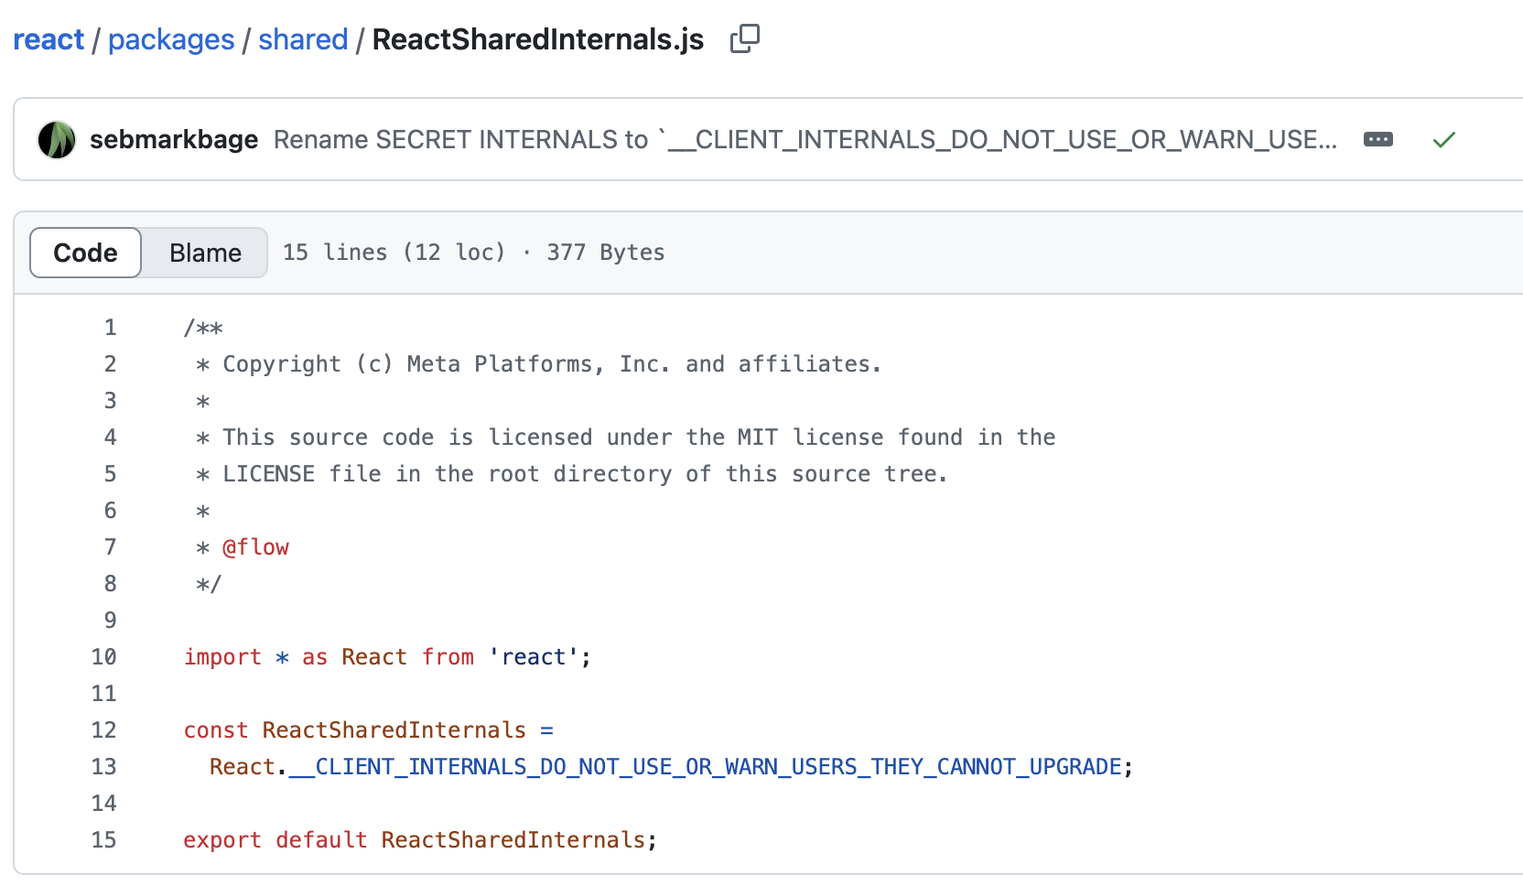Open the react repository breadcrumb link
This screenshot has height=886, width=1523.
click(x=49, y=39)
